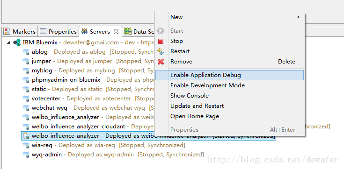Click the Markers tab icon
The image size is (344, 169).
click(x=7, y=31)
